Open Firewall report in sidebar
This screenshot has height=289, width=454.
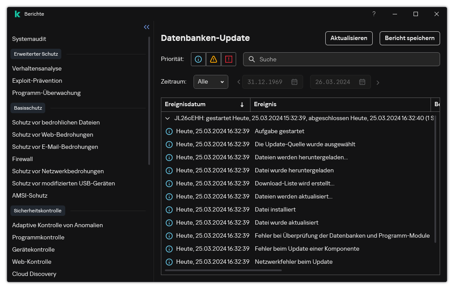[x=23, y=159]
